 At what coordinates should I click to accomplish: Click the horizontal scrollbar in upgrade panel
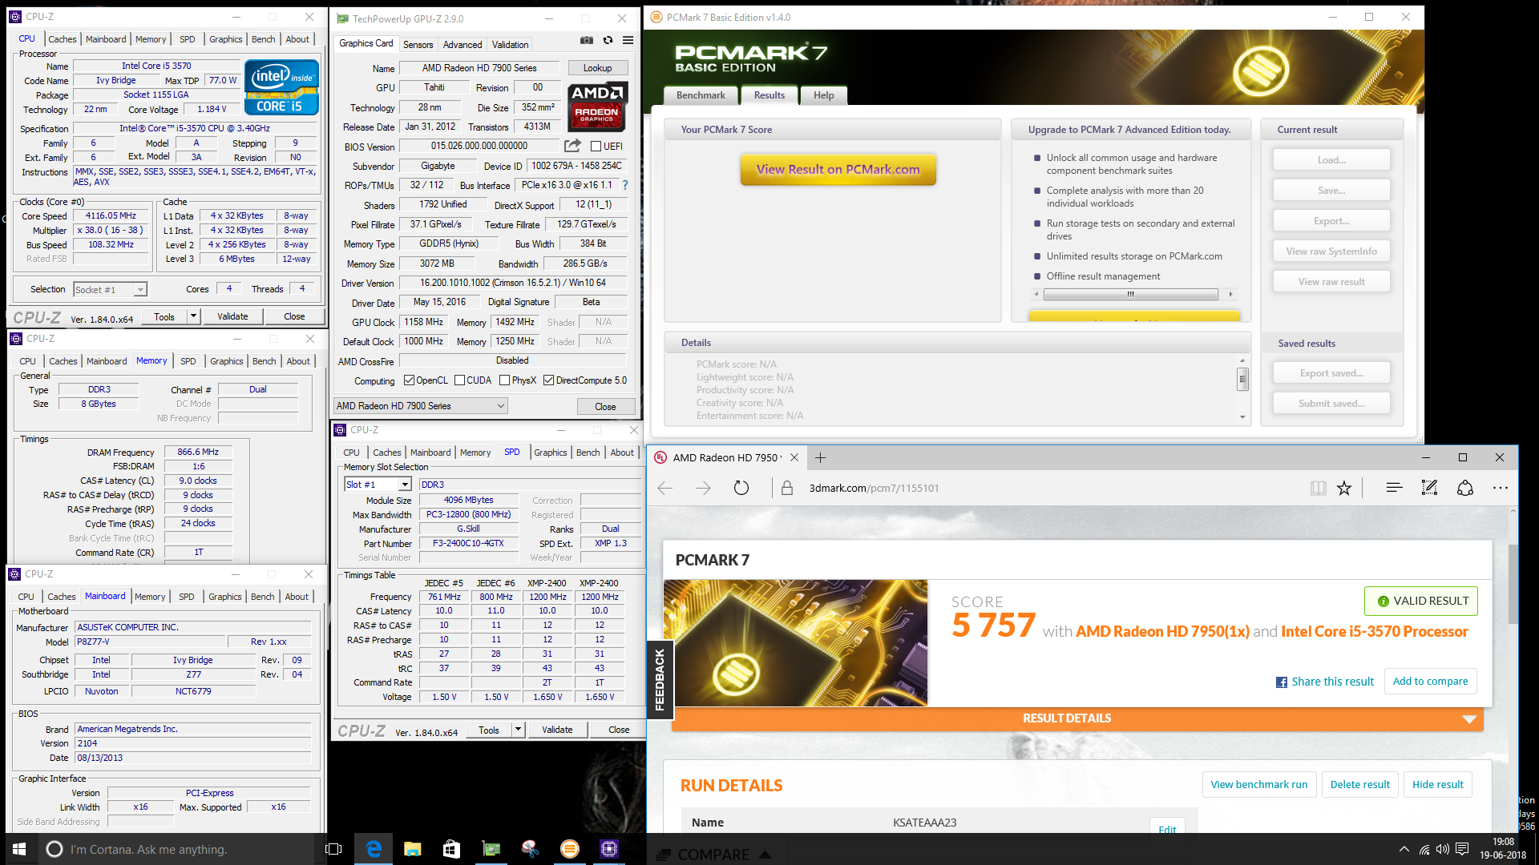point(1131,294)
